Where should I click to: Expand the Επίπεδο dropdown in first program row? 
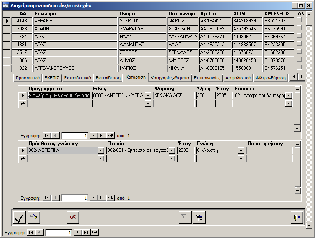288,95
